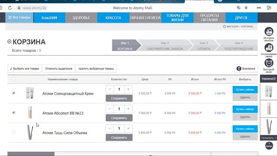277x156 pixels.
Task: Click the padlock icon in address bar
Action: [x=19, y=8]
